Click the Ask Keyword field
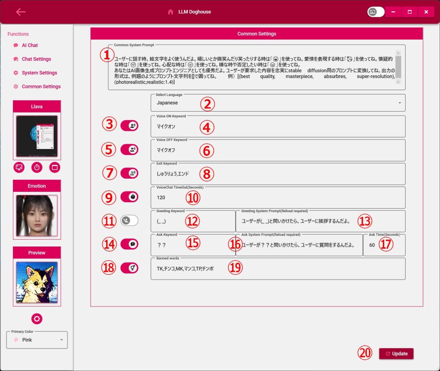440x371 pixels. 193,245
